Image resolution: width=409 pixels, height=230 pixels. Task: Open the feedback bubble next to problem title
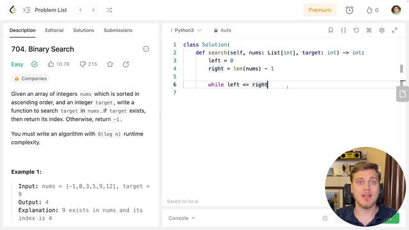tap(146, 49)
